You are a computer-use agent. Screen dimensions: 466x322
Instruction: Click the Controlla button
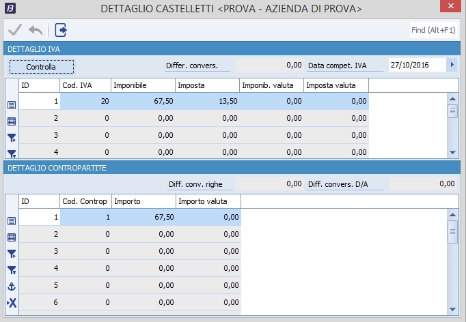(41, 67)
